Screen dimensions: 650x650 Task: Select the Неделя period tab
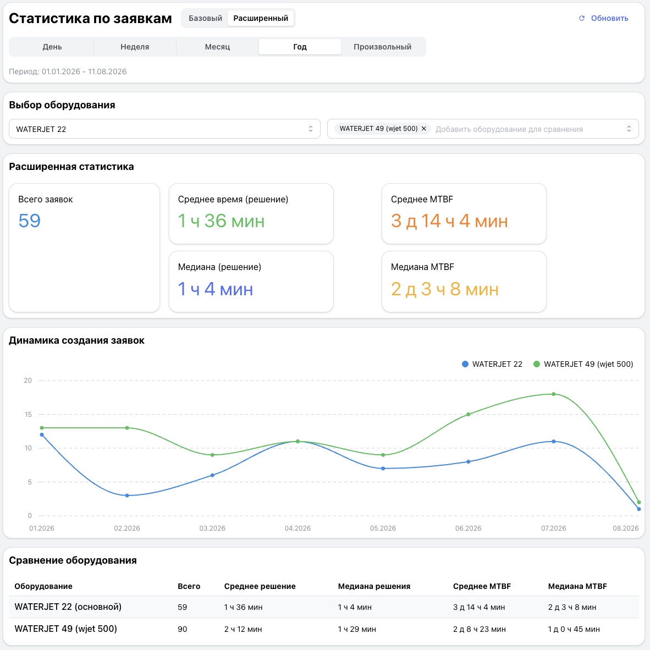point(135,47)
